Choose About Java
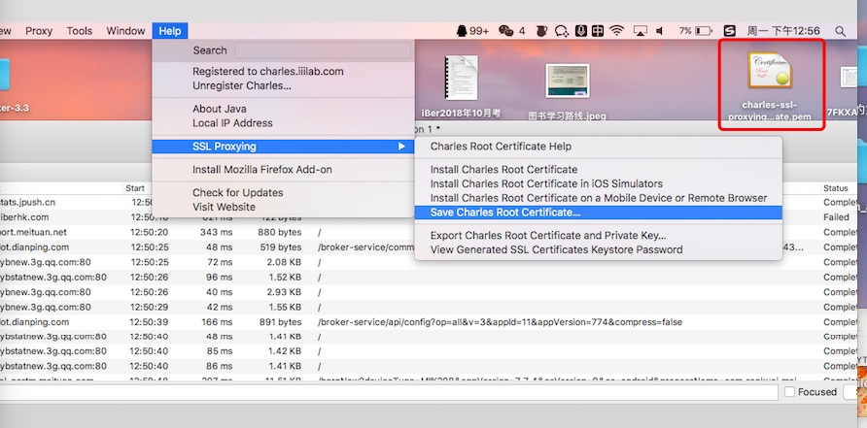 point(220,109)
